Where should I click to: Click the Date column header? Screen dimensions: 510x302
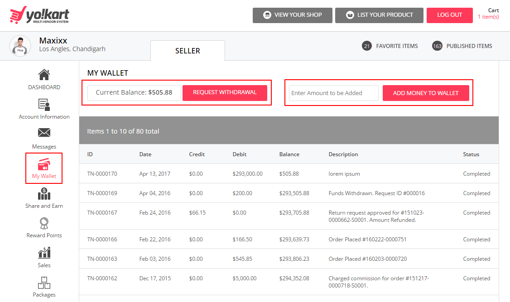coord(145,154)
